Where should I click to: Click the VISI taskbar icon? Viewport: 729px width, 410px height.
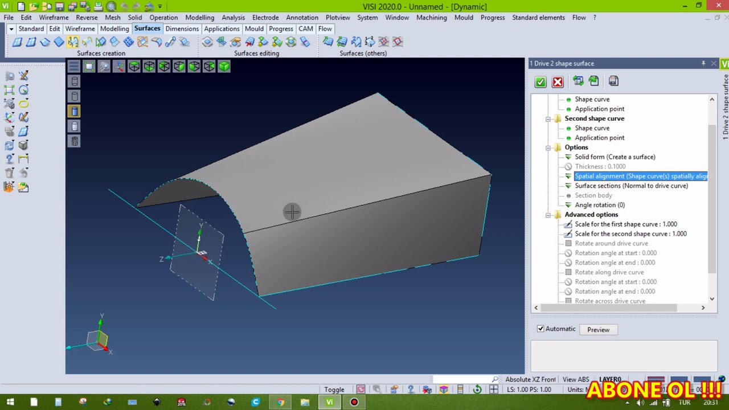[329, 403]
